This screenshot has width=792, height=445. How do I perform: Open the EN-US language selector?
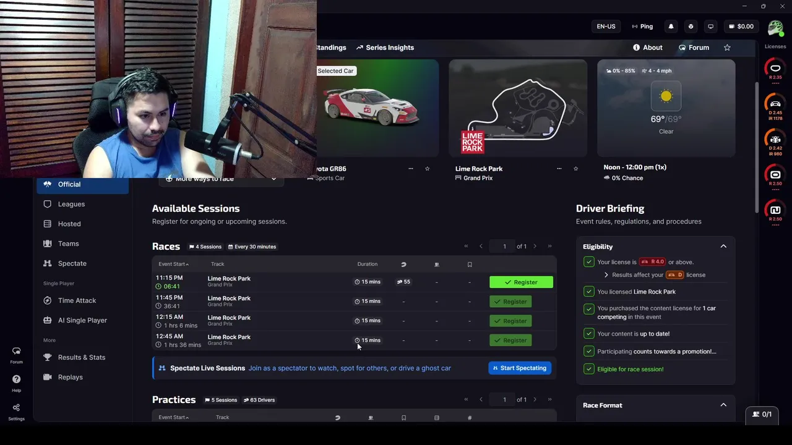tap(606, 27)
